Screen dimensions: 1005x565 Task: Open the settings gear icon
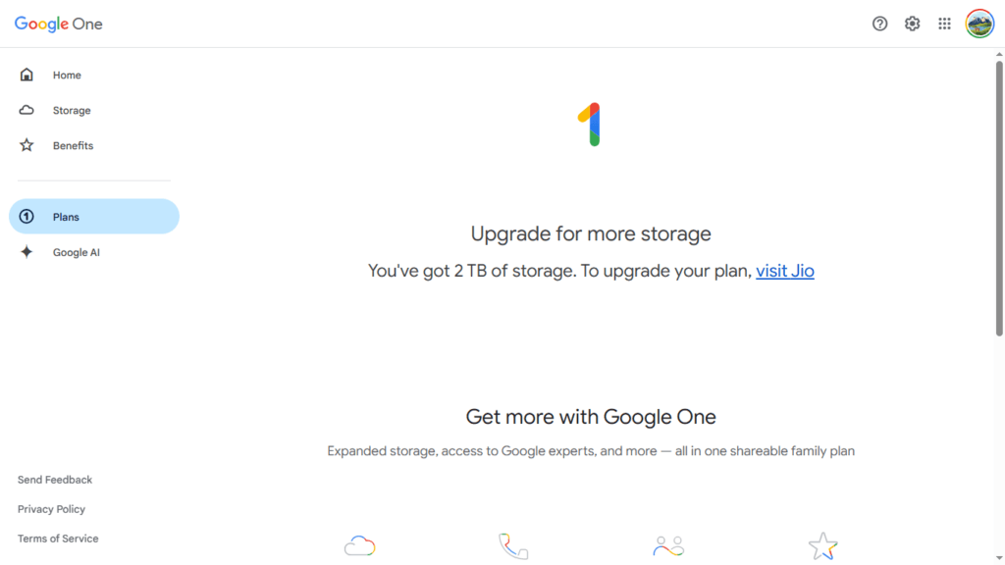(912, 24)
